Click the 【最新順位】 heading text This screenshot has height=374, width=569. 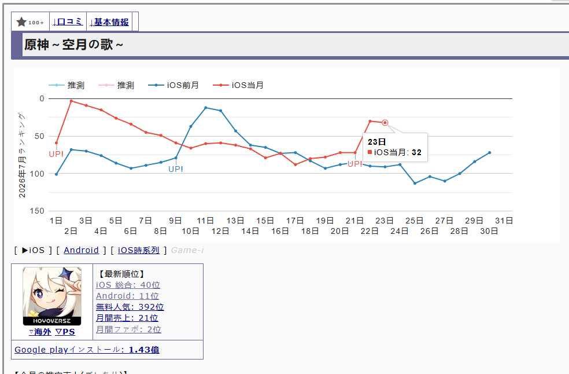click(122, 274)
